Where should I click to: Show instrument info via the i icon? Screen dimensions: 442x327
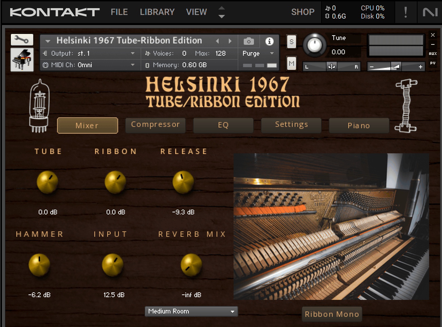(269, 41)
